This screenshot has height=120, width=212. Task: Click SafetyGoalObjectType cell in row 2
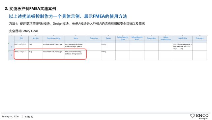pyautogui.click(x=54, y=55)
